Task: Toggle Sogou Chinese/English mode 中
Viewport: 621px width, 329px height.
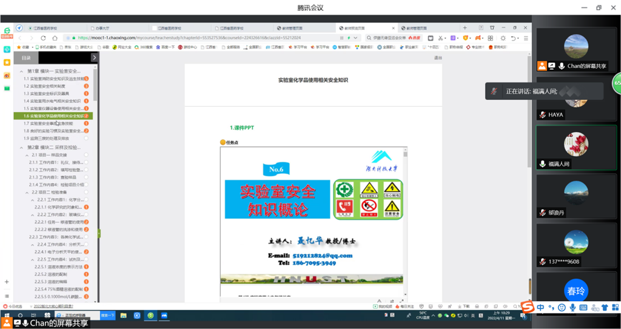Action: point(540,307)
